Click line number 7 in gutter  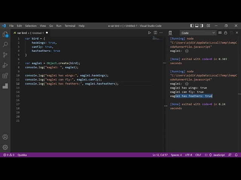pos(18,63)
